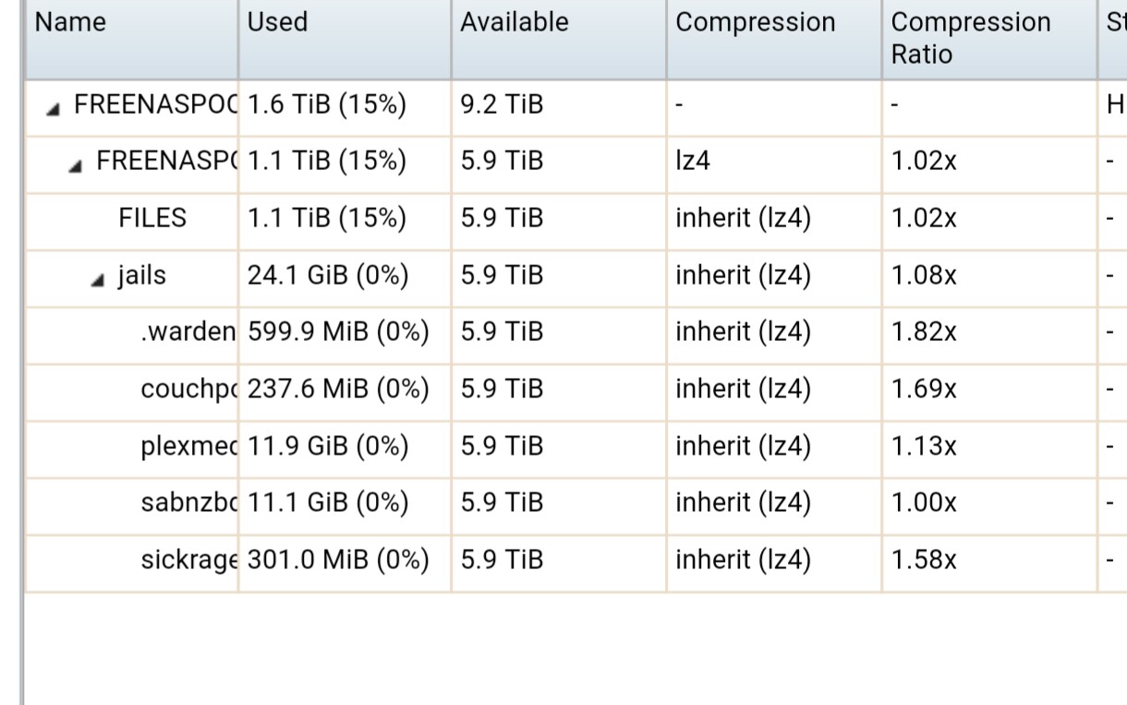Select the plexmediaserver jail dataset
The image size is (1127, 705).
[x=188, y=446]
